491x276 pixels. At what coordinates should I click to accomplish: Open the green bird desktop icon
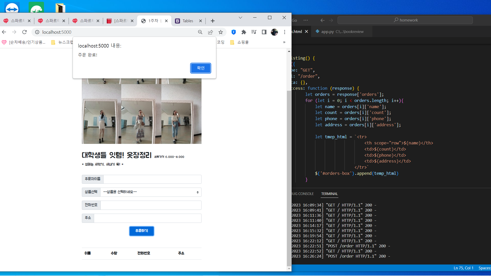(36, 8)
